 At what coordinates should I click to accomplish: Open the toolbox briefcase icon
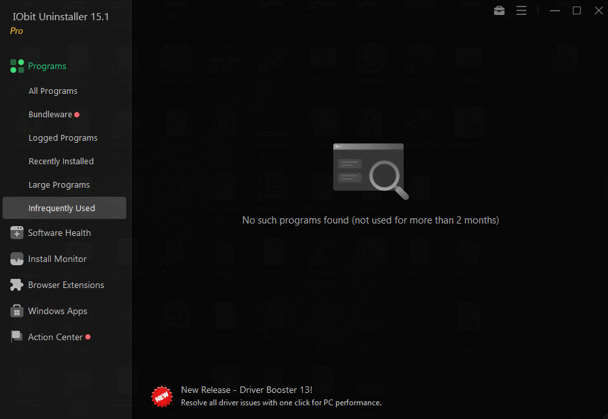point(499,10)
